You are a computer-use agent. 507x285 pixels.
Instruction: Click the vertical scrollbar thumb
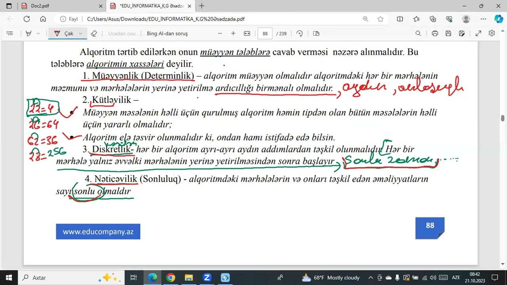[503, 118]
